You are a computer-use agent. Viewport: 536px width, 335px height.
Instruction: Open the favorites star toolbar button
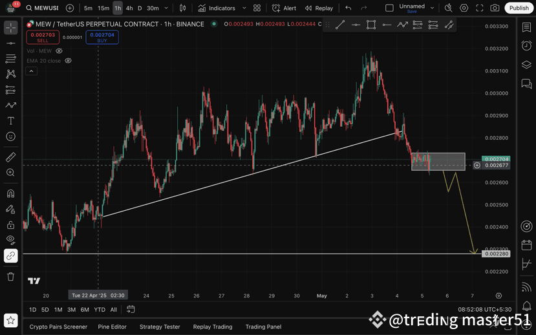coord(10,321)
